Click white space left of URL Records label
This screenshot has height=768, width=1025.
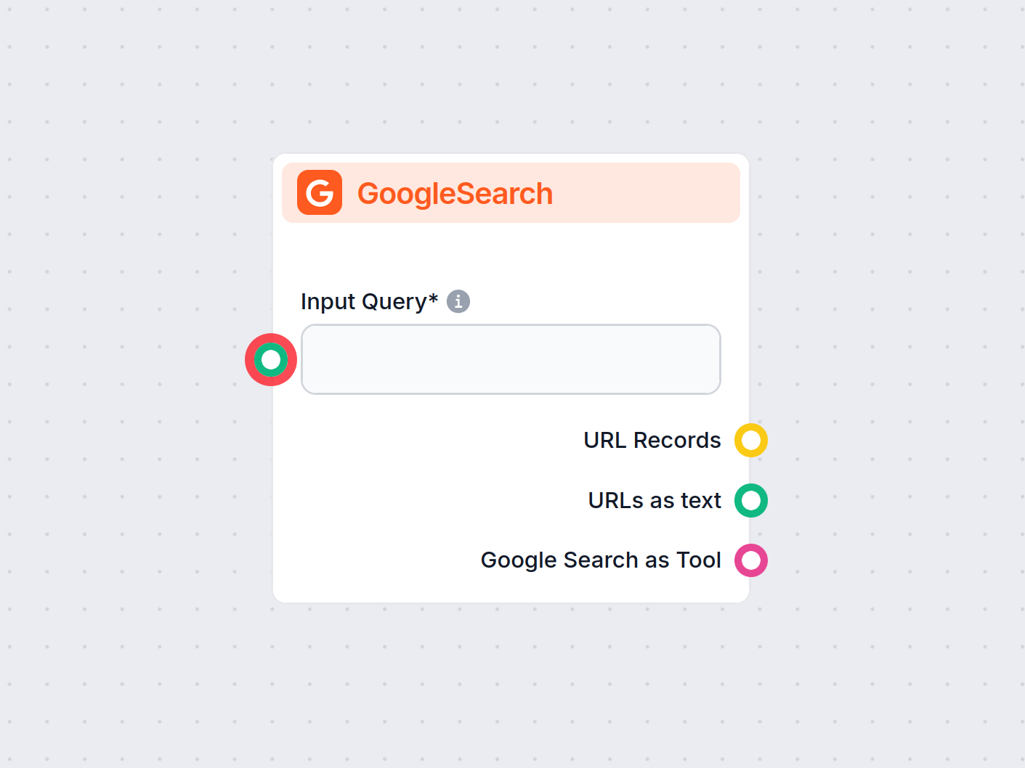pos(436,440)
